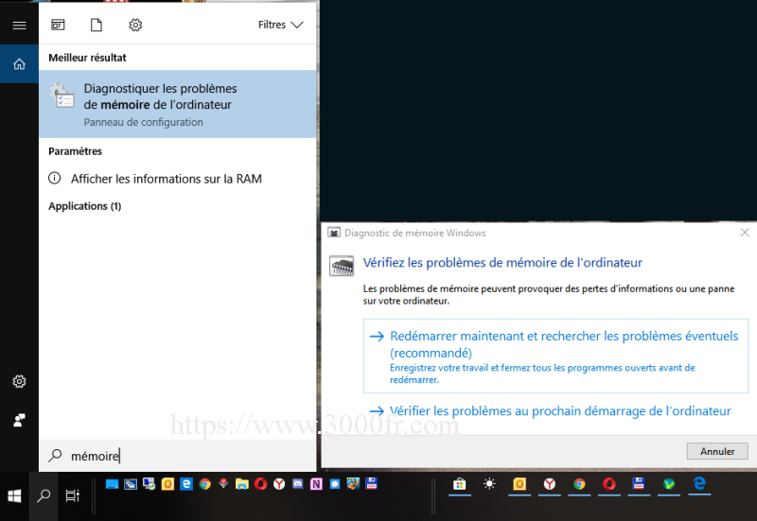This screenshot has height=521, width=757.
Task: Switch to the running blue Edge browser
Action: [x=699, y=484]
